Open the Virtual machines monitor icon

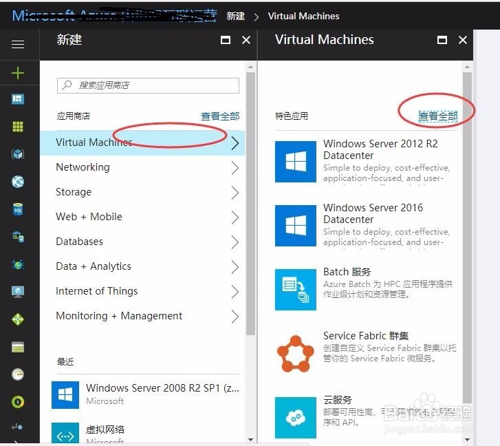coord(18,292)
